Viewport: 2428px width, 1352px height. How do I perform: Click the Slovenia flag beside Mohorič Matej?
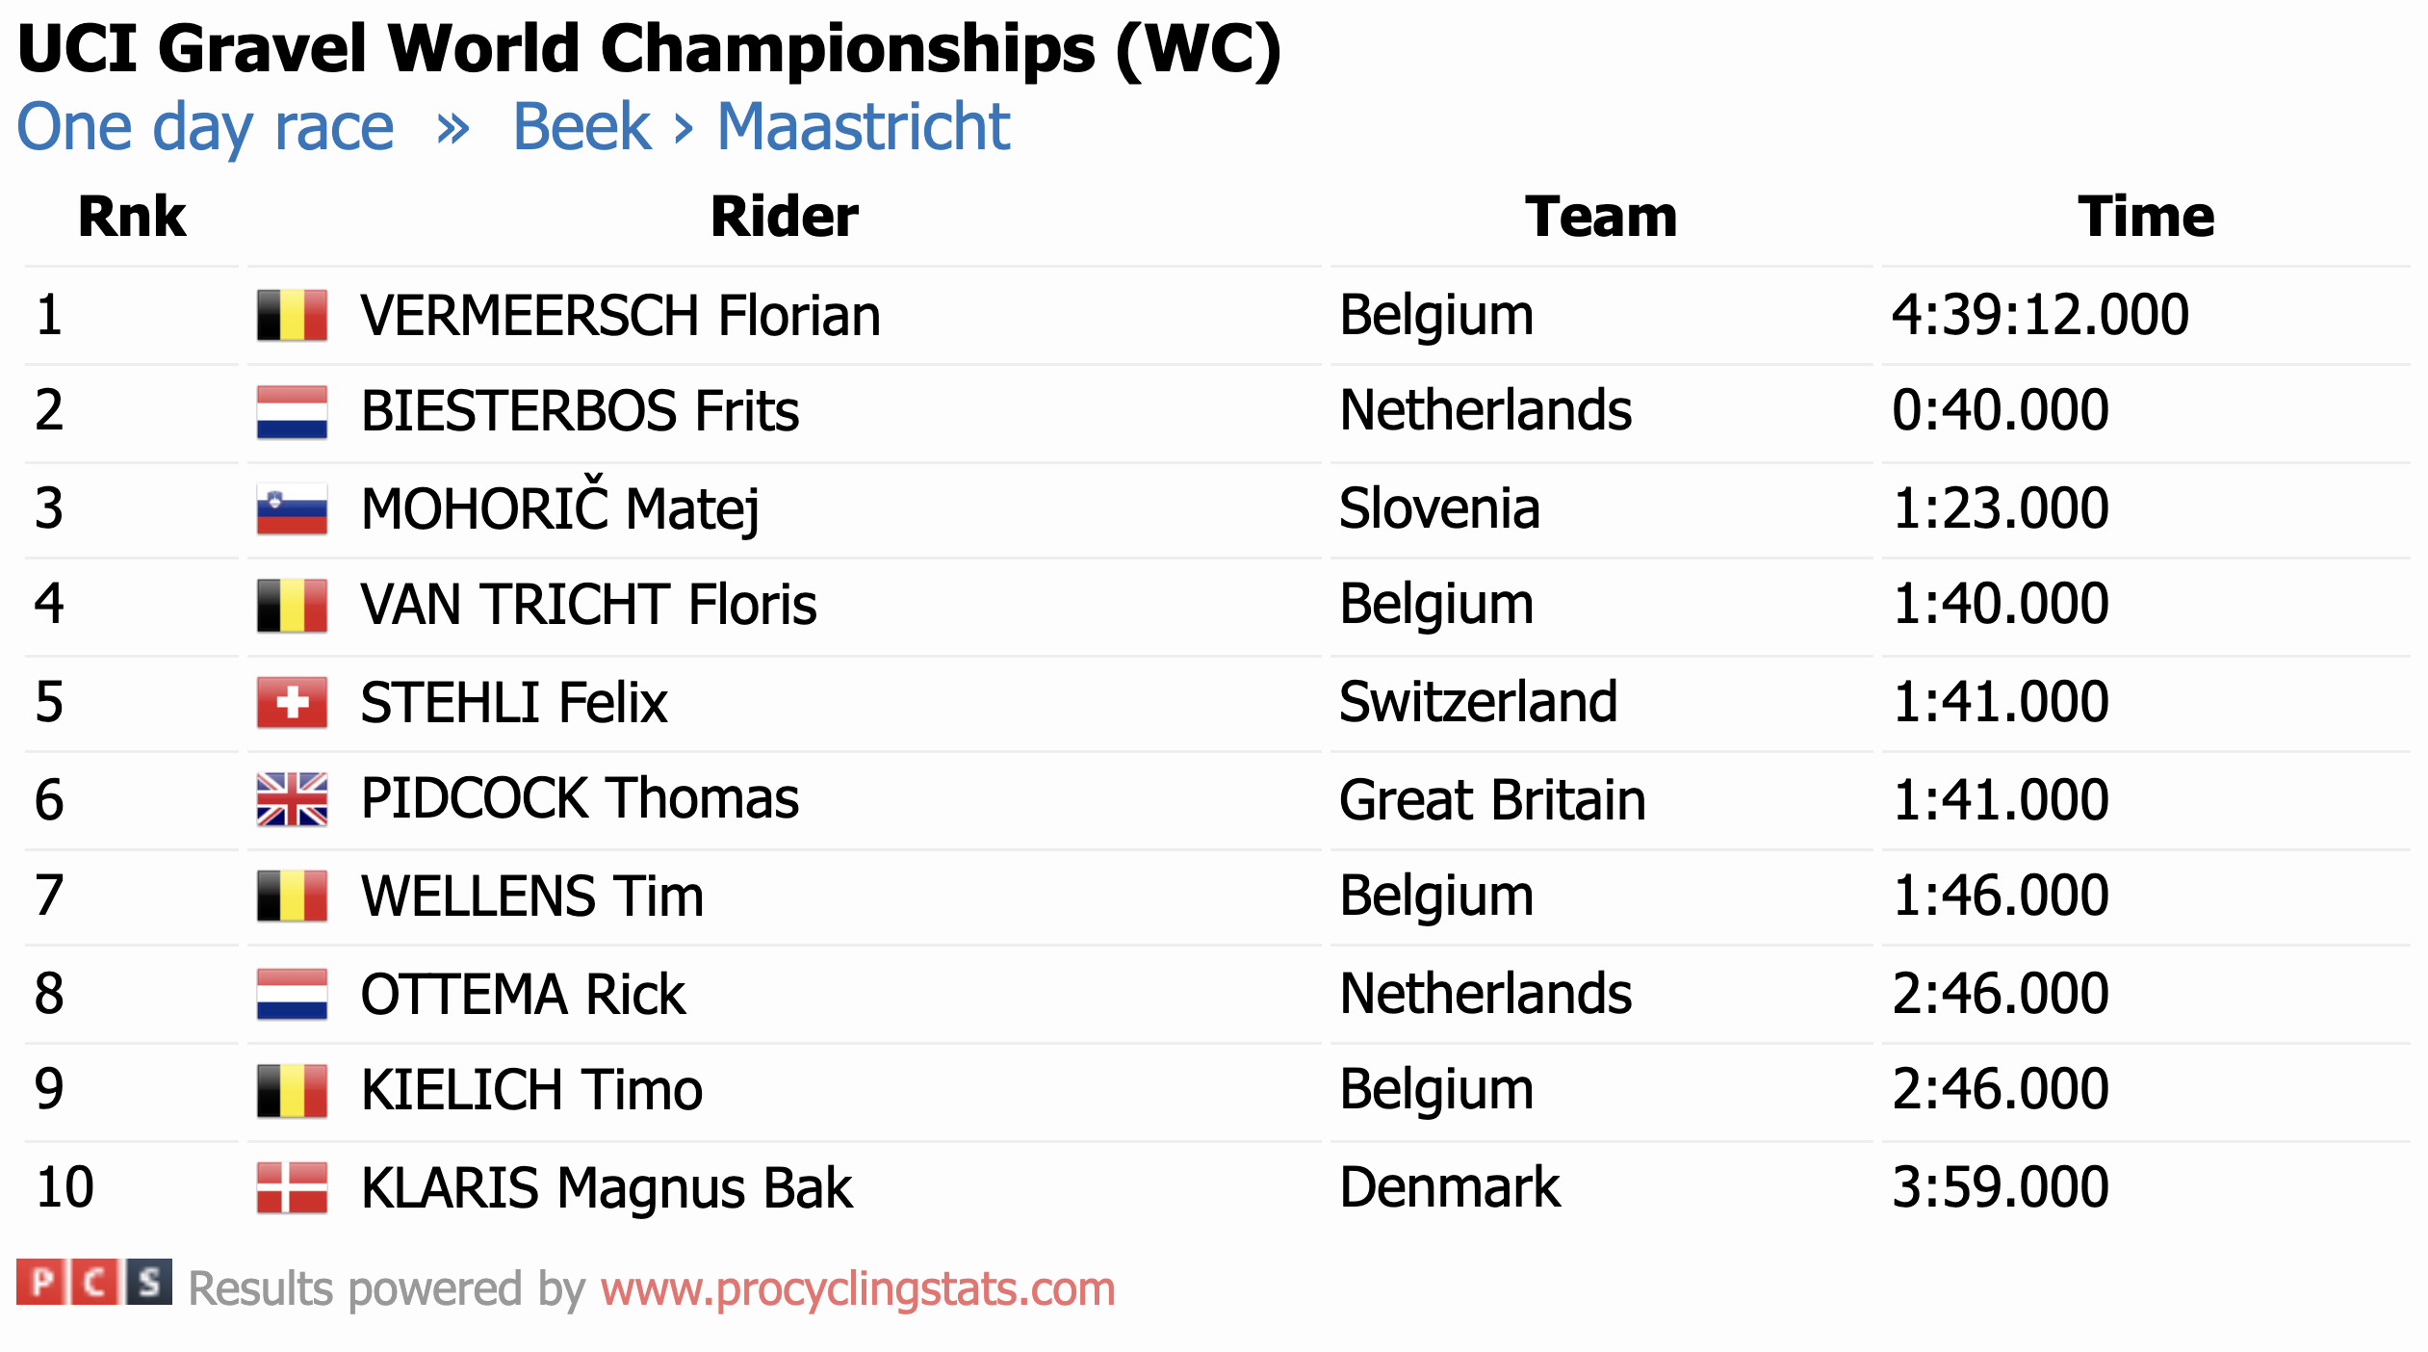coord(292,508)
